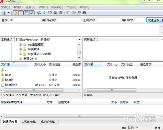Open the 文件(F) menu
Screen dimensions: 163x130
[6, 7]
